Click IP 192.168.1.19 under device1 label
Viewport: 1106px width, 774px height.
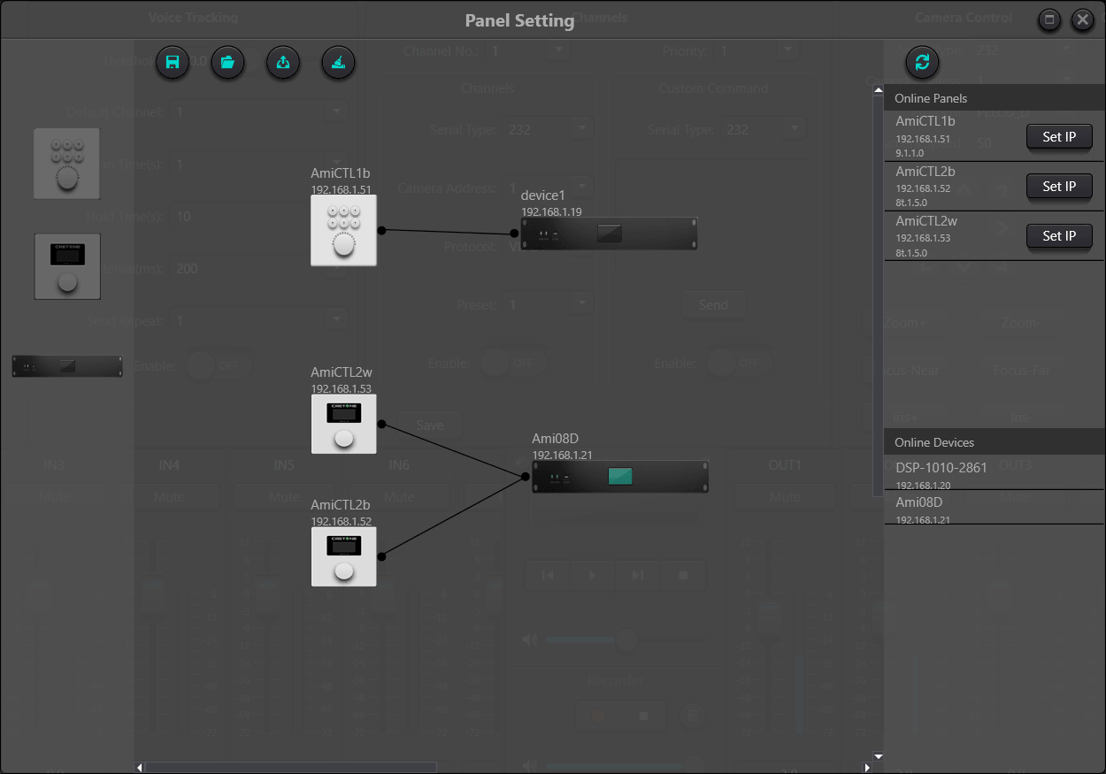click(x=551, y=211)
